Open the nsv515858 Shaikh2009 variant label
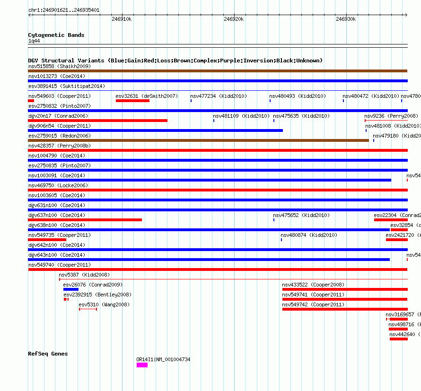This screenshot has width=421, height=391. [x=60, y=66]
